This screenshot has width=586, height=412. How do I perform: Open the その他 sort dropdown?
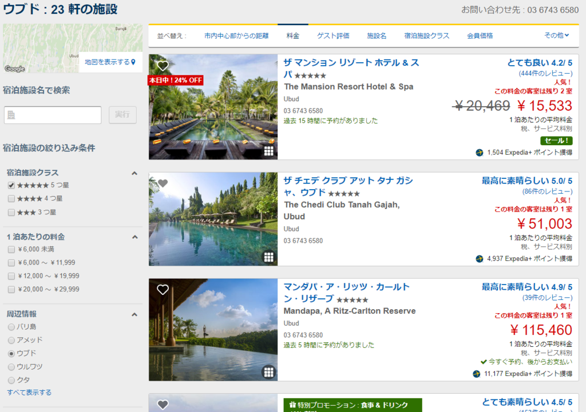click(556, 35)
